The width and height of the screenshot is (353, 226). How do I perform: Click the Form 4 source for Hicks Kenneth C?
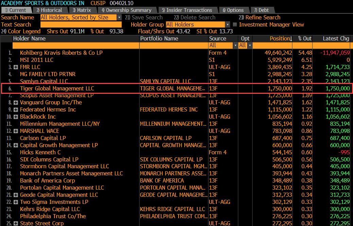click(x=218, y=153)
